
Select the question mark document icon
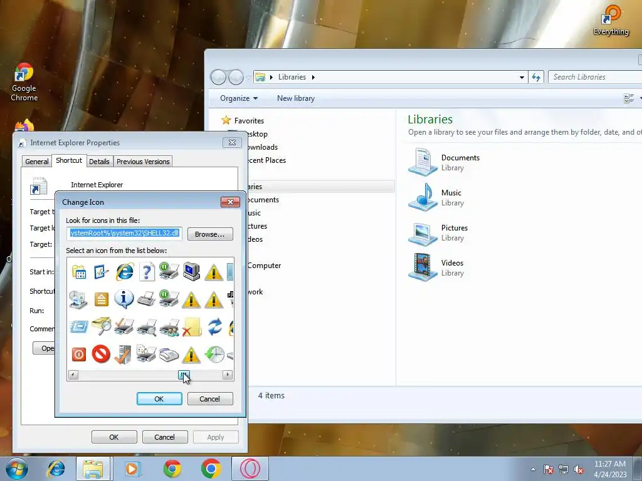click(x=147, y=272)
